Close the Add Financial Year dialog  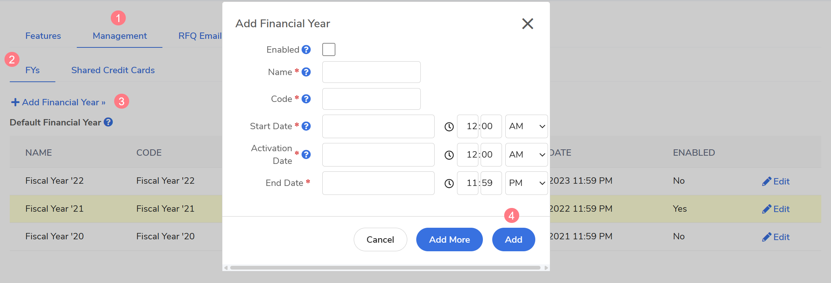point(527,24)
